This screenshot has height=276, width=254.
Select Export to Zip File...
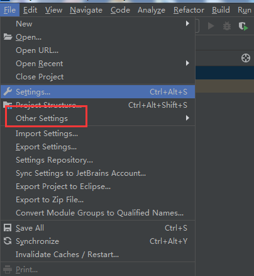click(x=97, y=200)
